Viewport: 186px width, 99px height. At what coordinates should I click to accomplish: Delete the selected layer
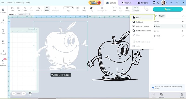pyautogui.click(x=182, y=96)
